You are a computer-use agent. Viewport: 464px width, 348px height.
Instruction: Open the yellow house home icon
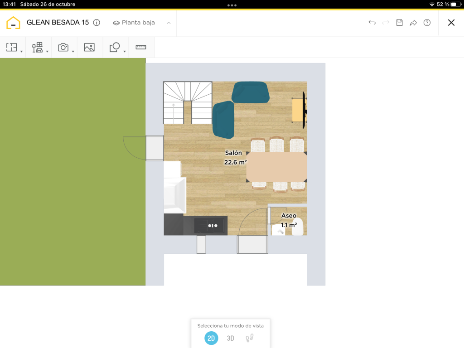click(13, 23)
